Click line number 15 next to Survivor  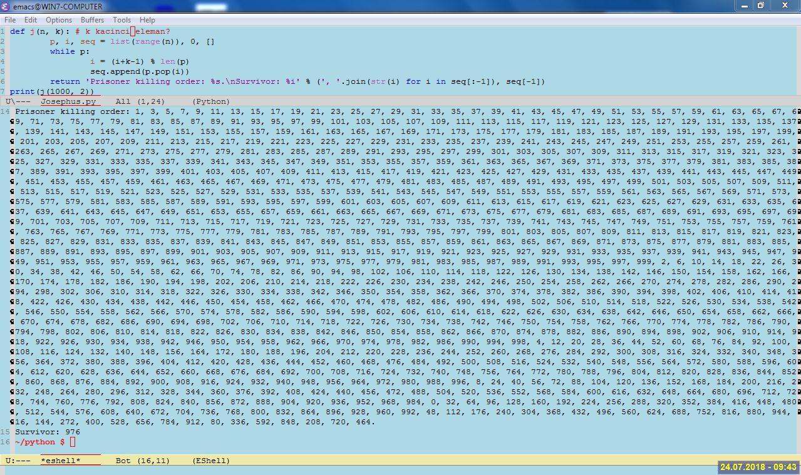tap(4, 432)
